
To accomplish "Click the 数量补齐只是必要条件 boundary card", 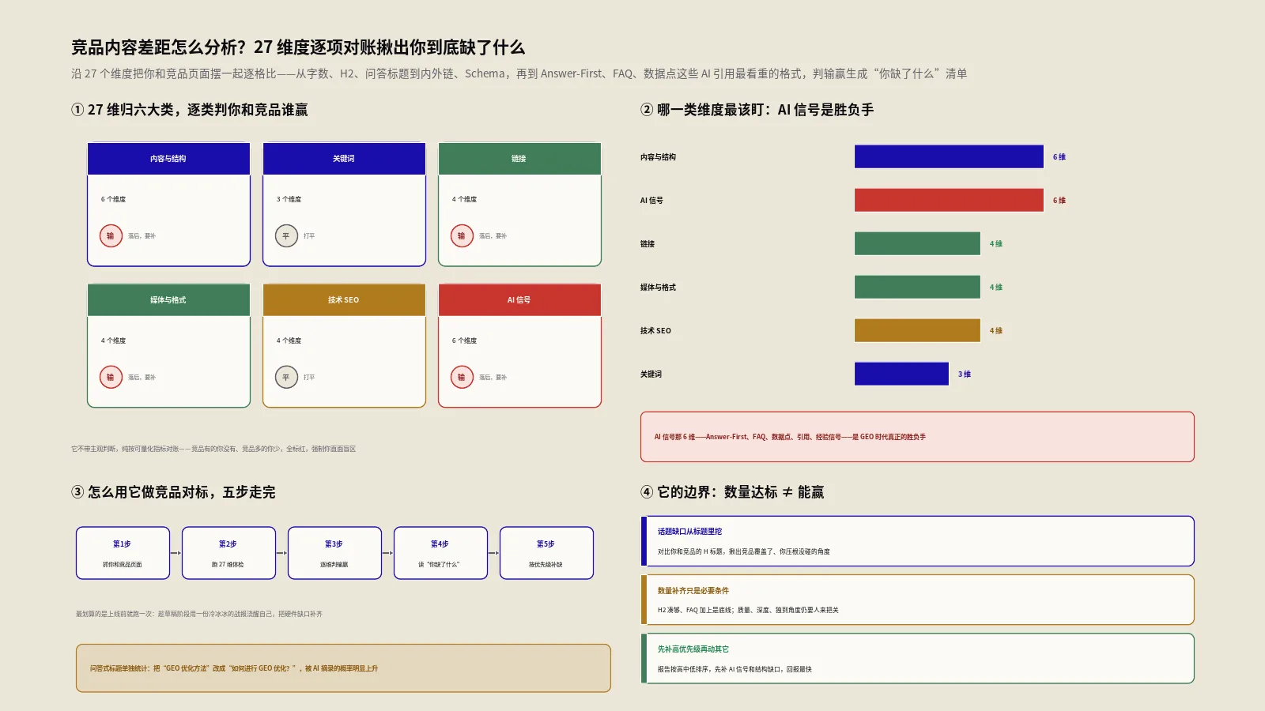I will [917, 600].
